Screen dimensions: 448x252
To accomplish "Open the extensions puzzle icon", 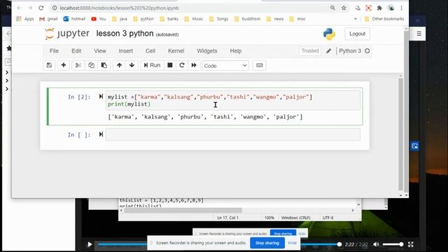I will tap(379, 8).
